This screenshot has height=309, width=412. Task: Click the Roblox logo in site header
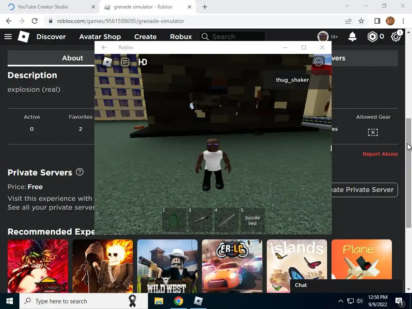24,37
